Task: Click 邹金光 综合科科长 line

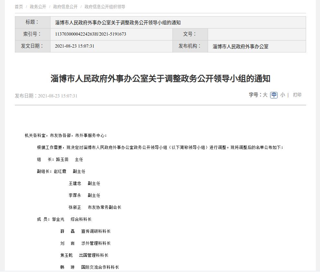Action: (64, 219)
